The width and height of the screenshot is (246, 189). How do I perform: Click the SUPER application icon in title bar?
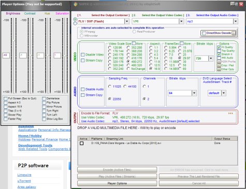point(76,4)
